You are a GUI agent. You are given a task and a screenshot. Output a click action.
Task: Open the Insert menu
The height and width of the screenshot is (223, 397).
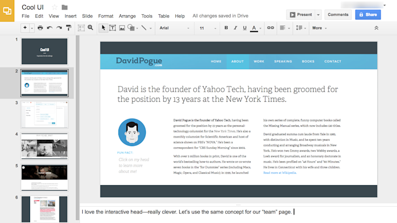point(70,16)
